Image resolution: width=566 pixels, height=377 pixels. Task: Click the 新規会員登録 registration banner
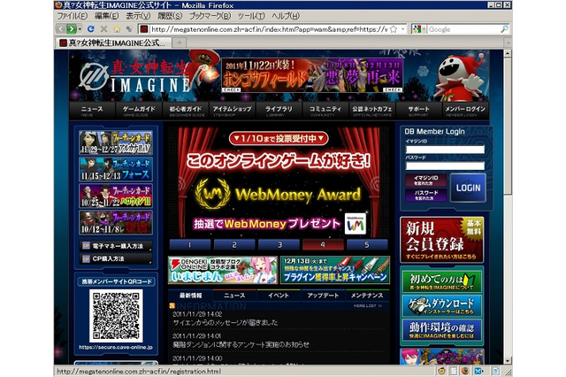[442, 240]
